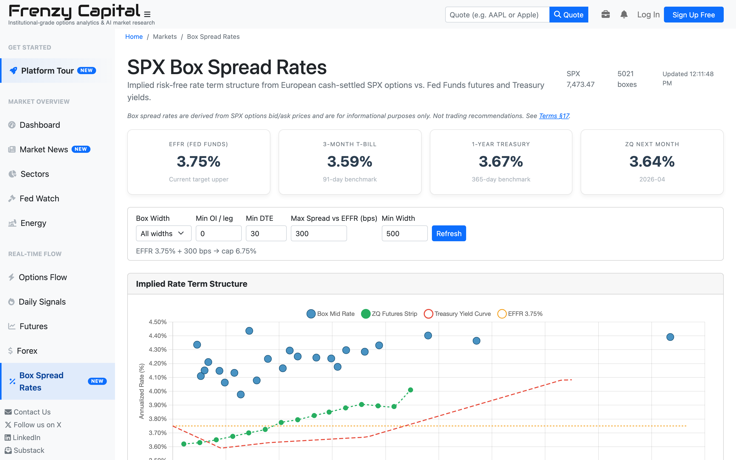
Task: Open LinkedIn link in sidebar
Action: coord(22,438)
